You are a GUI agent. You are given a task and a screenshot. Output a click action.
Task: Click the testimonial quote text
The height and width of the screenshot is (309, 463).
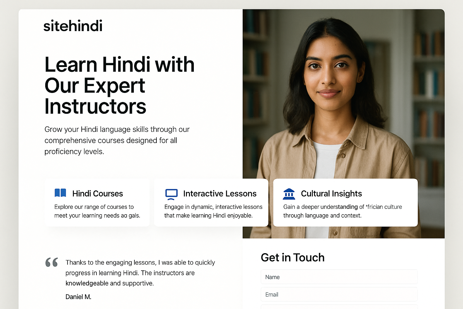140,273
